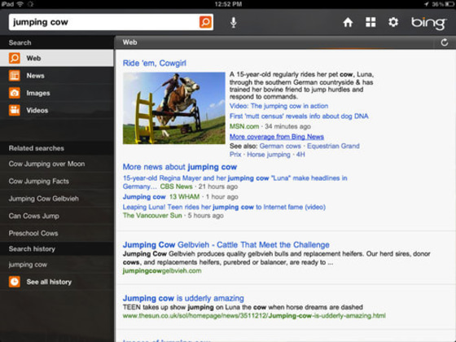The height and width of the screenshot is (342, 456).
Task: Click the 4H see-also link
Action: click(300, 155)
